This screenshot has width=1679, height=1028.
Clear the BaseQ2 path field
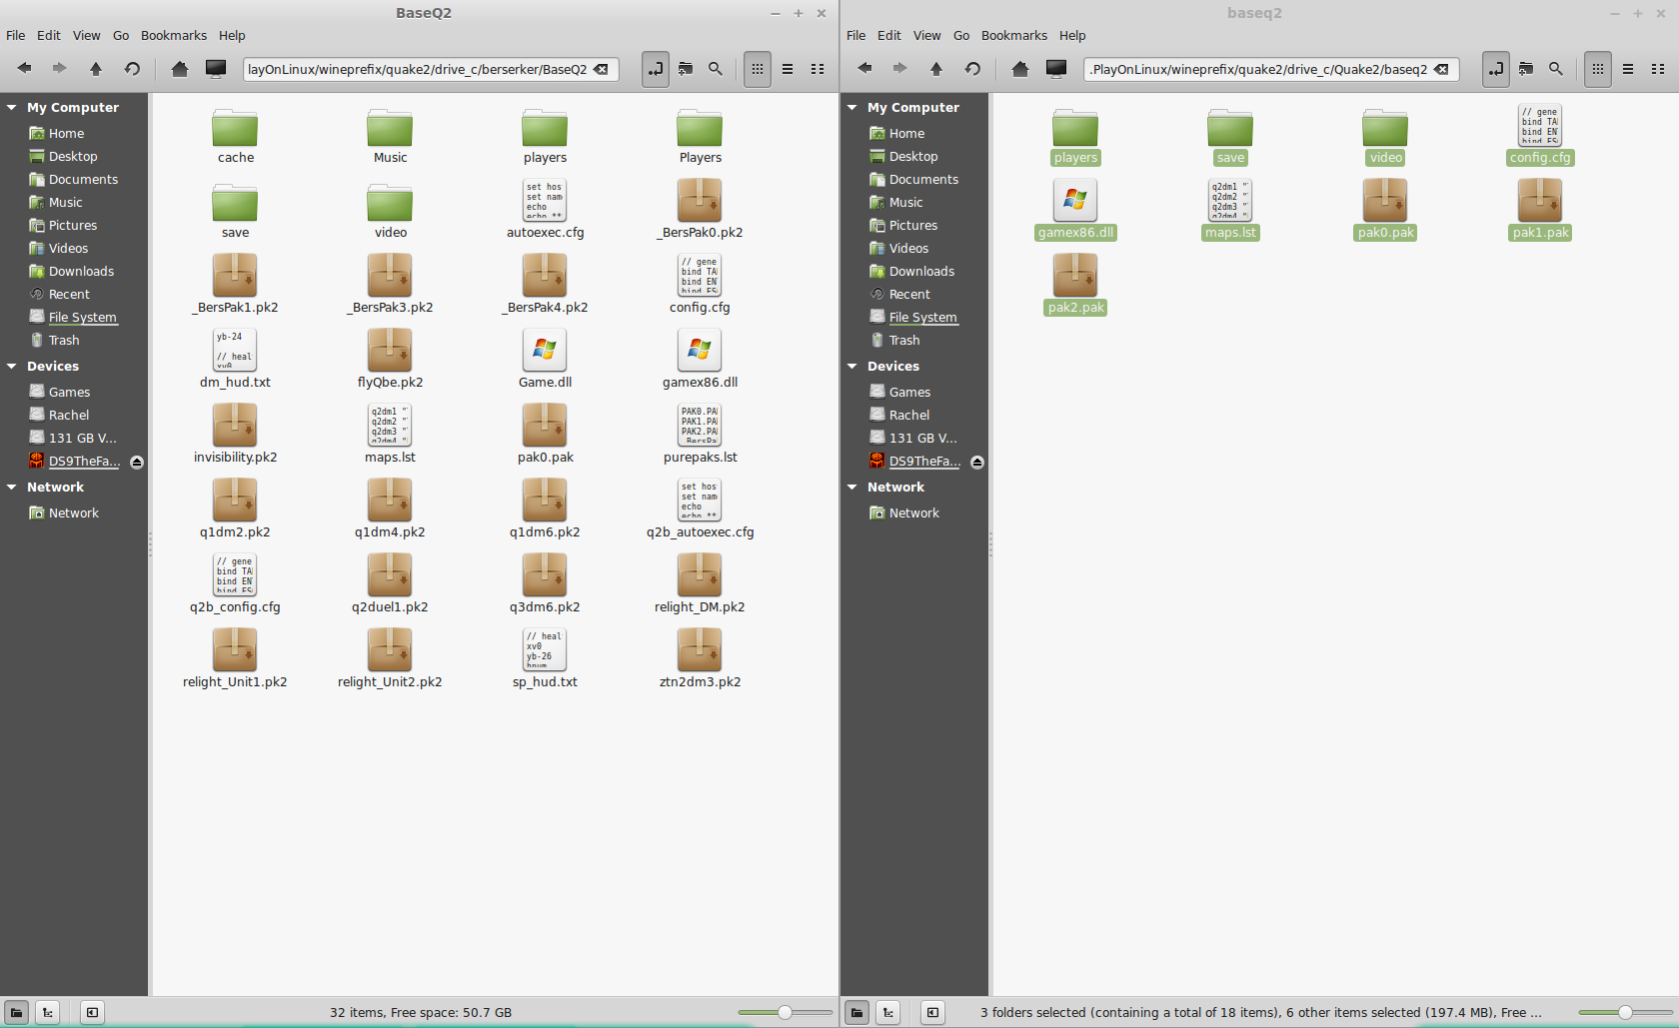click(601, 69)
